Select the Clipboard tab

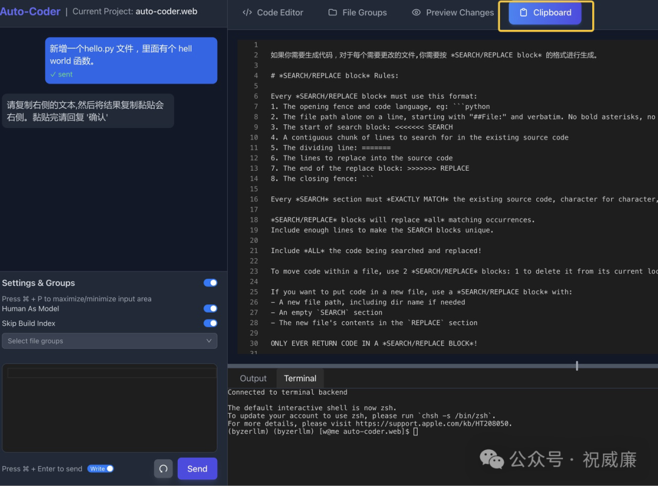coord(545,13)
